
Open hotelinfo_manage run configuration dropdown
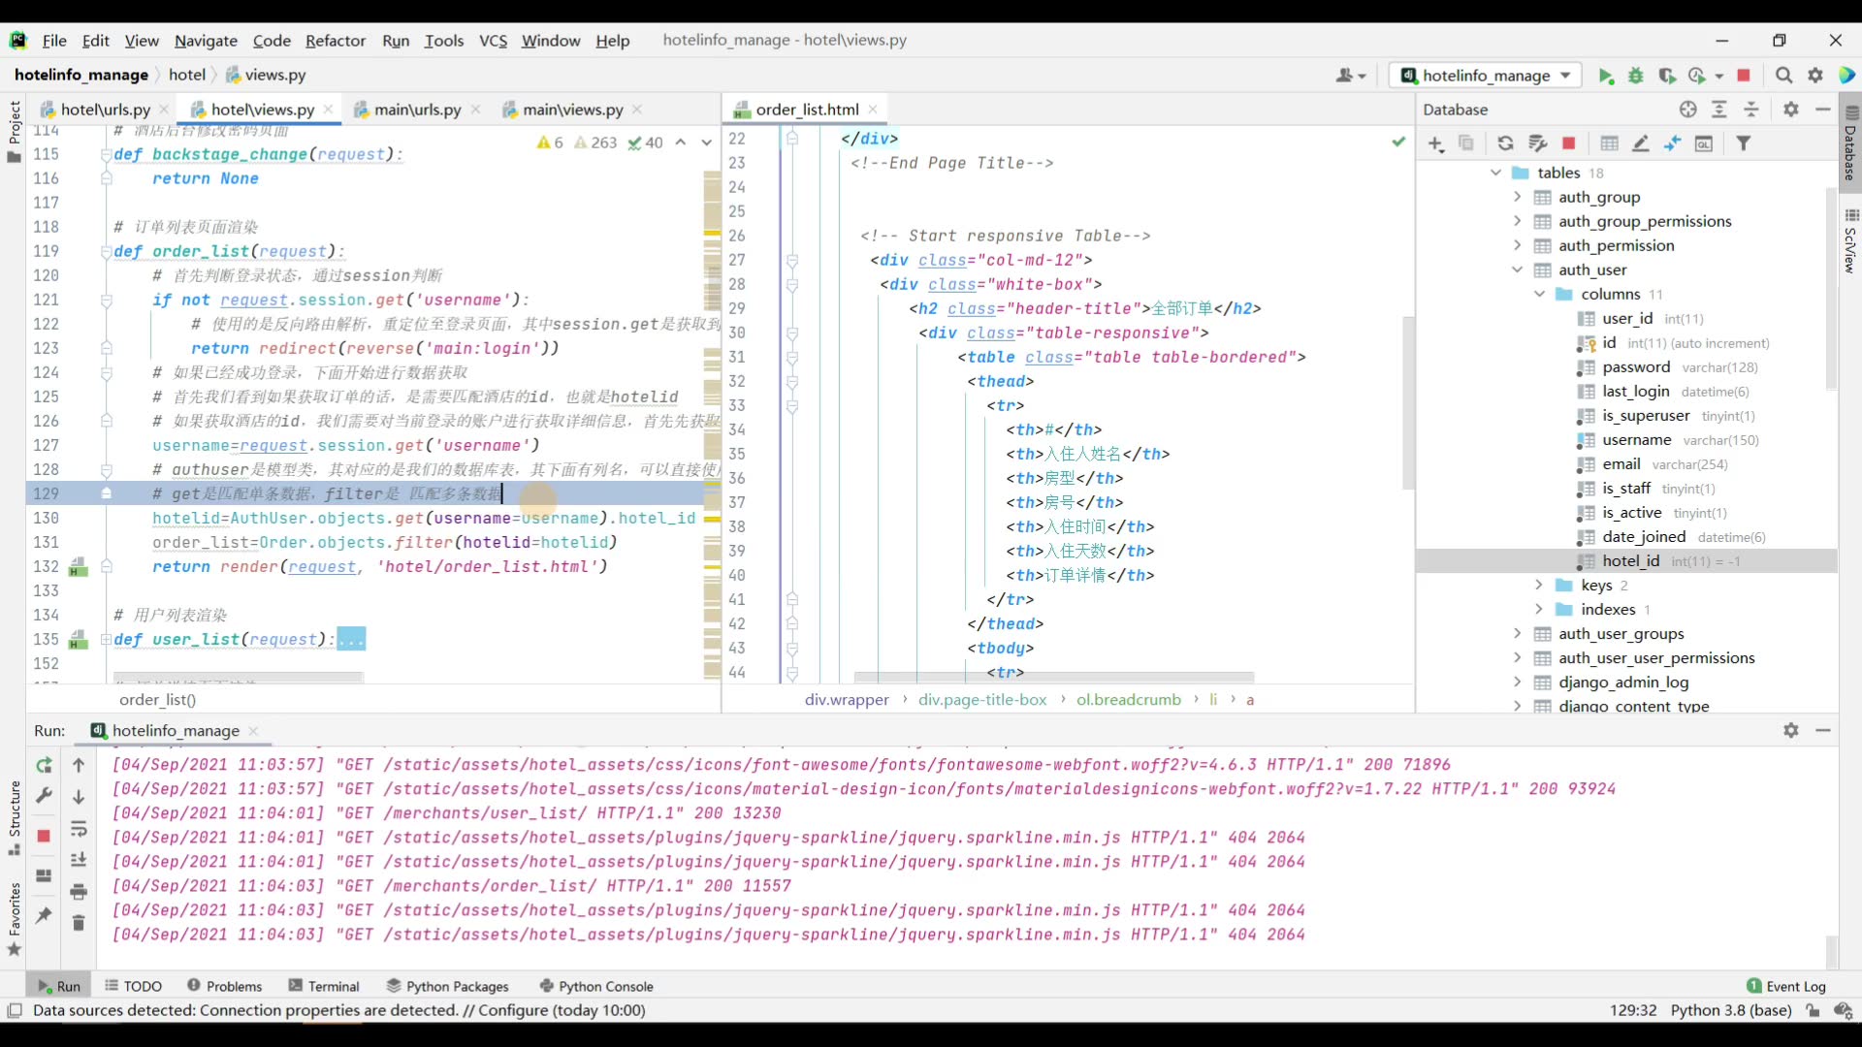pyautogui.click(x=1485, y=76)
